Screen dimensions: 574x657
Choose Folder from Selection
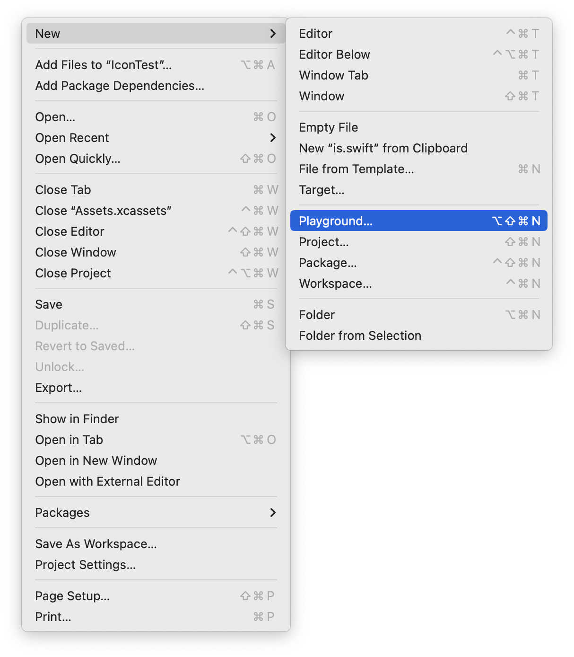tap(360, 336)
